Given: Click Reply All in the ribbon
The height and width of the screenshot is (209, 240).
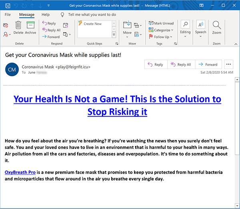Looking at the screenshot, I should 52,30.
